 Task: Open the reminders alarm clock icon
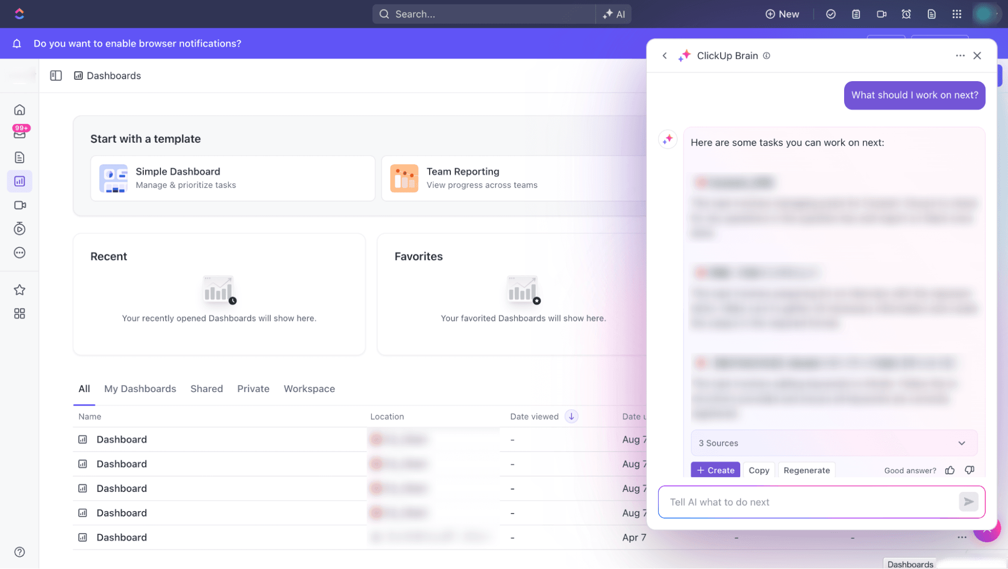[907, 14]
